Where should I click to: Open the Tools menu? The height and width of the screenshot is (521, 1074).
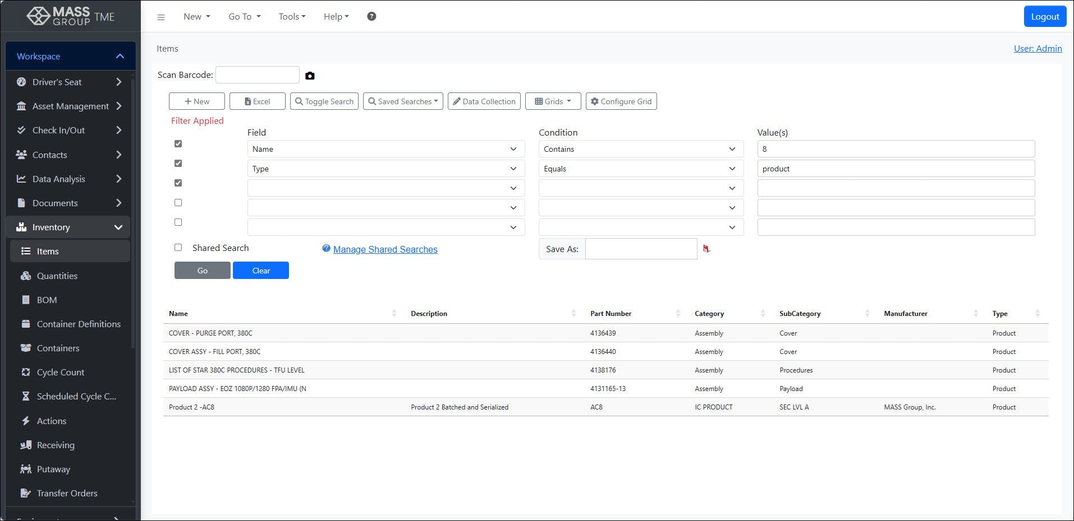[291, 17]
